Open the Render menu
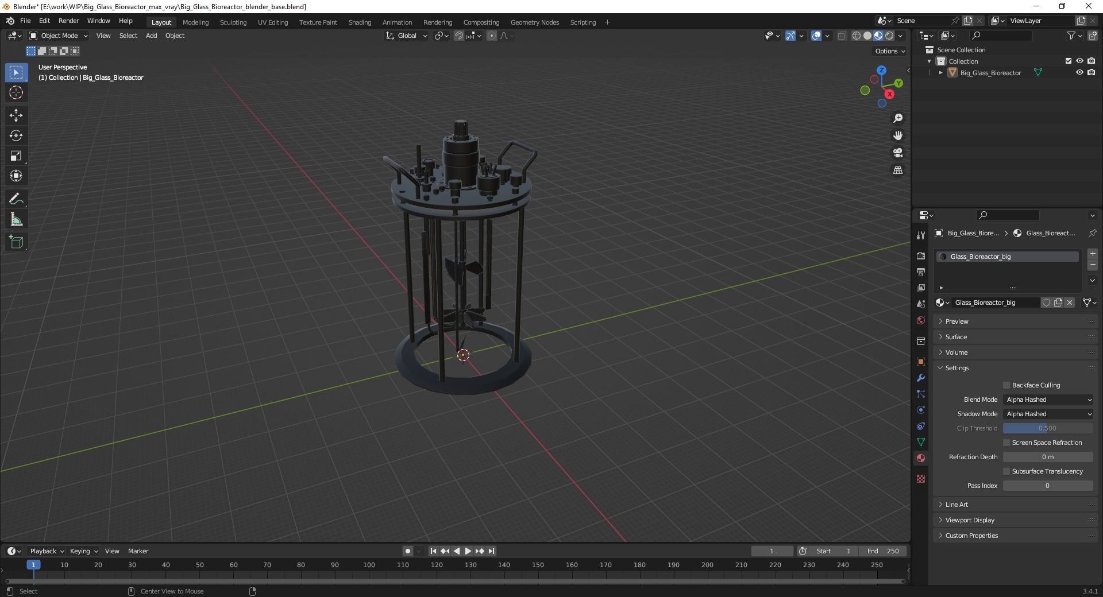 68,21
